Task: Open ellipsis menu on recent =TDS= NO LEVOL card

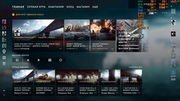Action: pos(117,93)
